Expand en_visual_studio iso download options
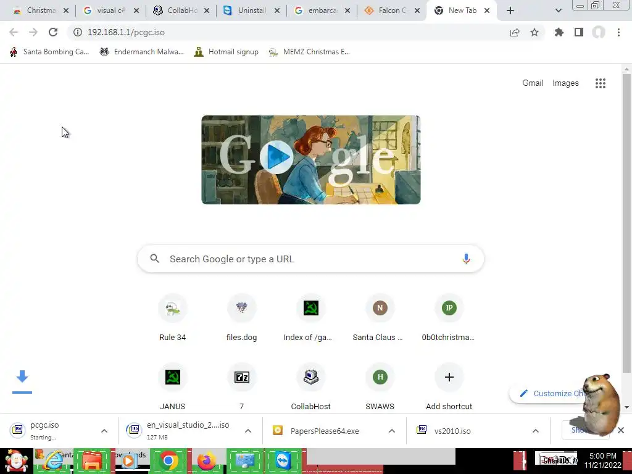Viewport: 632px width, 474px height. pyautogui.click(x=248, y=431)
